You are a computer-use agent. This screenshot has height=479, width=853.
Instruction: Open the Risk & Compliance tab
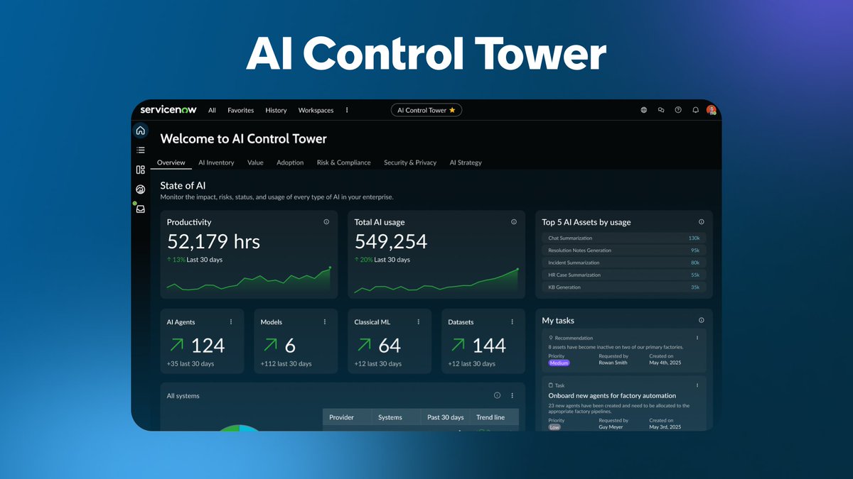tap(343, 163)
